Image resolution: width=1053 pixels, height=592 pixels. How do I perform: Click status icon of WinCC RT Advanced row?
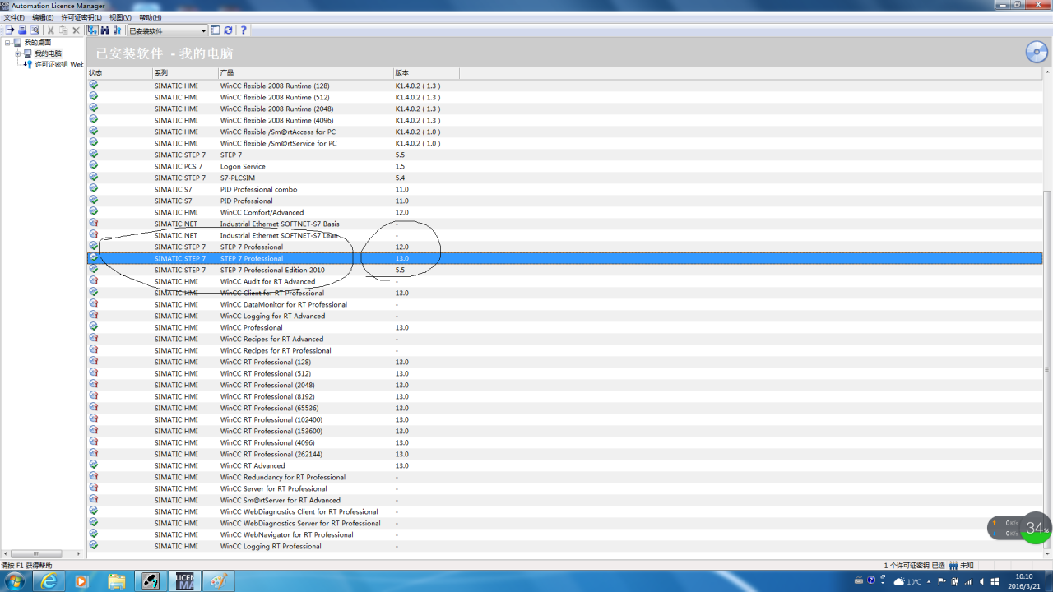tap(93, 465)
